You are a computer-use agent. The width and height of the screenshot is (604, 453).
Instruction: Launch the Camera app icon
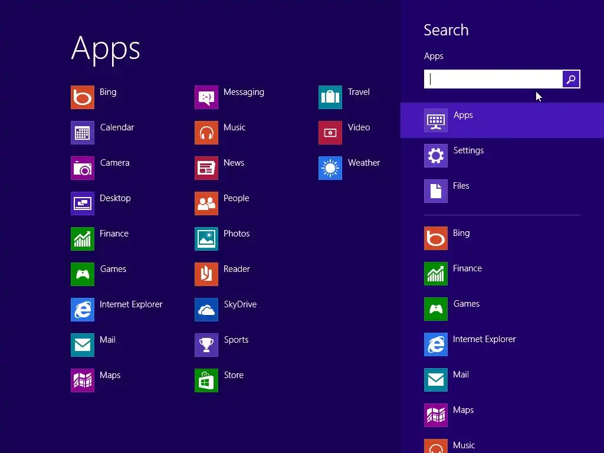[x=83, y=168]
